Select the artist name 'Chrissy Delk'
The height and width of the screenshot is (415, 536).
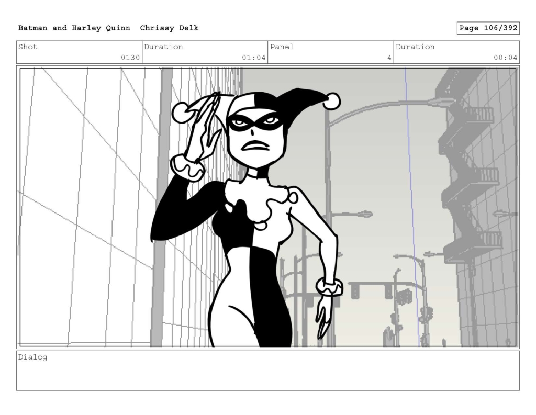point(169,28)
